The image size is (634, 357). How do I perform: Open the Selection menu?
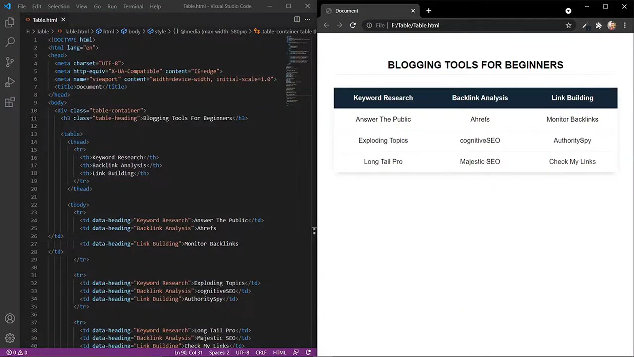pyautogui.click(x=58, y=6)
